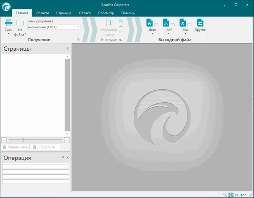Click the deskew line icon in Инструменты
This screenshot has height=198, width=254.
121,26
